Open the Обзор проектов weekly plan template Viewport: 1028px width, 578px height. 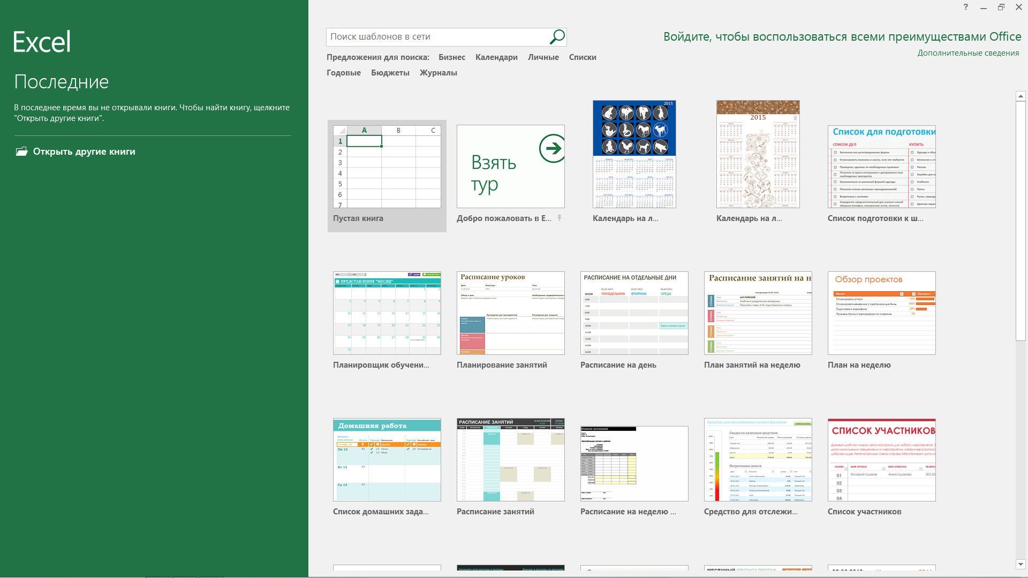[882, 320]
